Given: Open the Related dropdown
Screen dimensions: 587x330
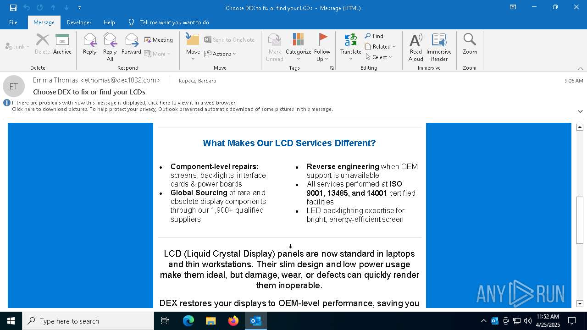Looking at the screenshot, I should coord(380,46).
